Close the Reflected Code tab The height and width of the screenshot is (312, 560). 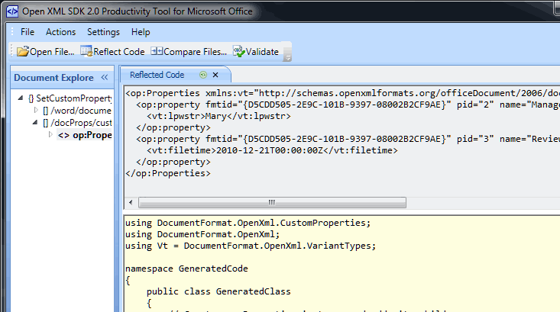[215, 75]
